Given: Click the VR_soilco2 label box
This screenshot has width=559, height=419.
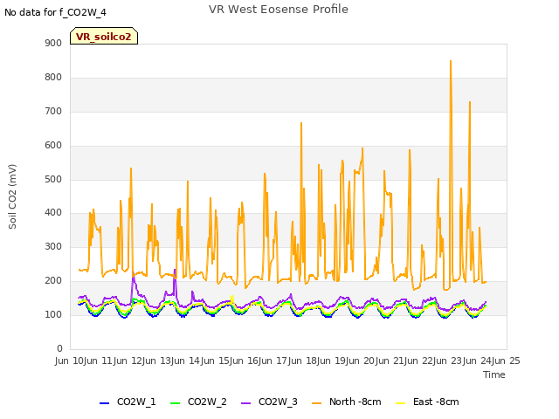Looking at the screenshot, I should tap(104, 36).
